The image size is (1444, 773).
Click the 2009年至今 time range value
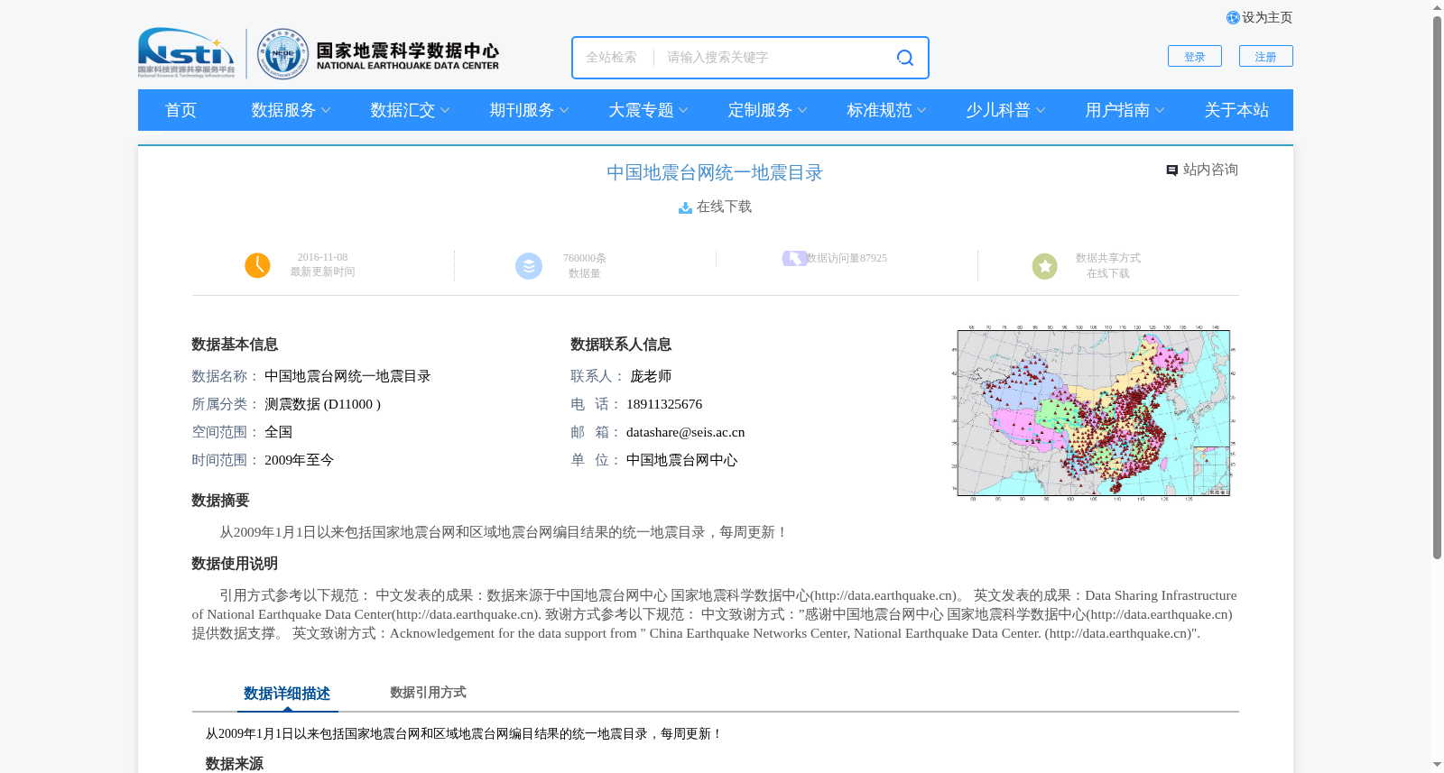[299, 461]
